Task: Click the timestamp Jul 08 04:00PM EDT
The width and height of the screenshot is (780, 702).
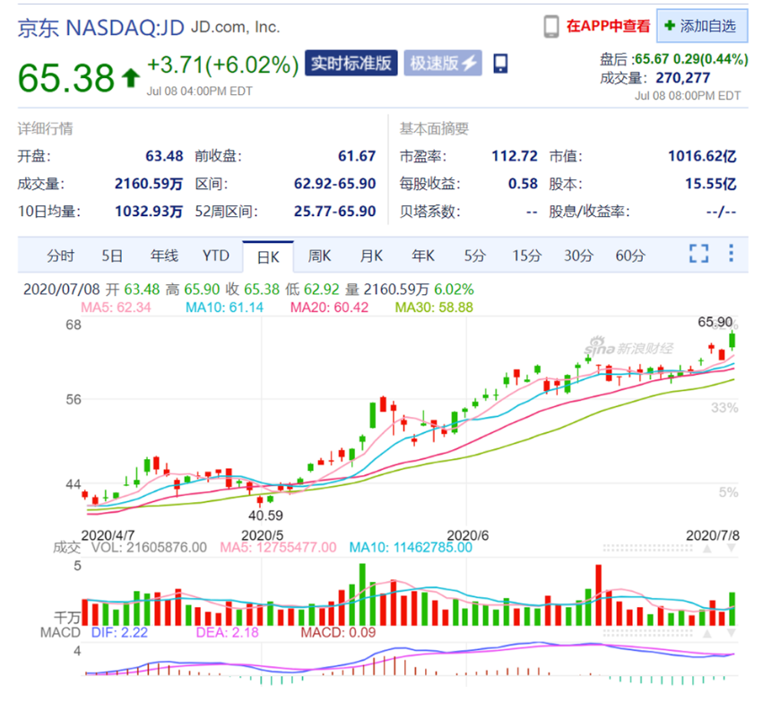Action: [x=199, y=91]
